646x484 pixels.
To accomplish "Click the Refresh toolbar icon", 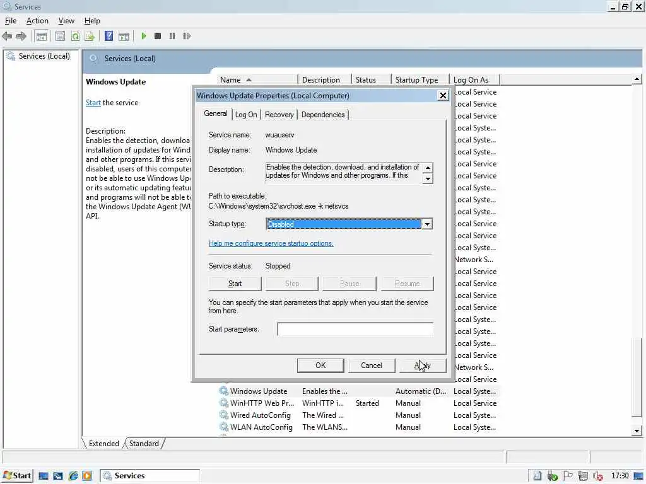I will 75,36.
